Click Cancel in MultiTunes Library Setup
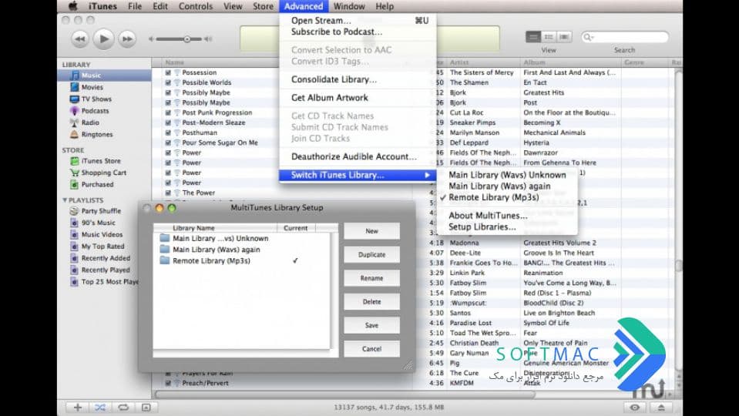This screenshot has height=416, width=739. pyautogui.click(x=372, y=349)
